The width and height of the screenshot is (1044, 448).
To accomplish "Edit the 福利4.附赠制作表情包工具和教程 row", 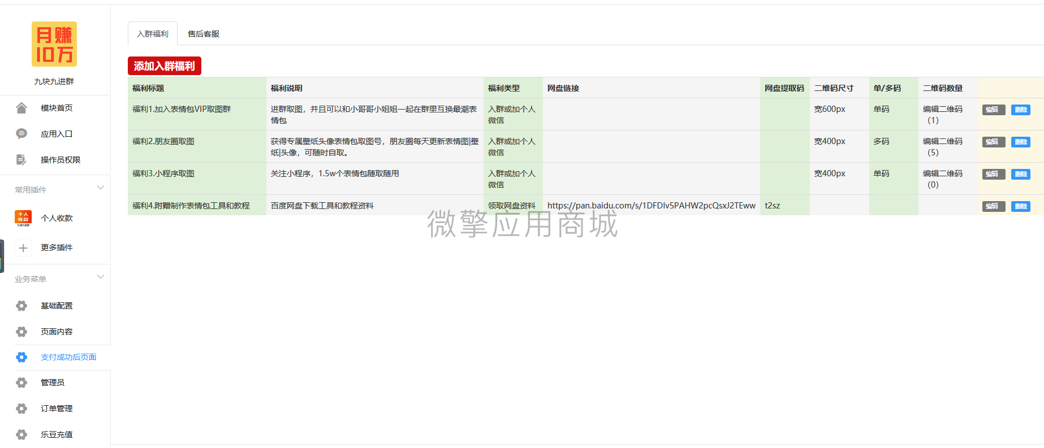I will (994, 206).
